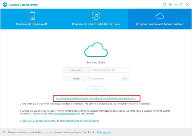
Task: Select Recuperar do backup do iCloud tab
Action: tap(160, 19)
